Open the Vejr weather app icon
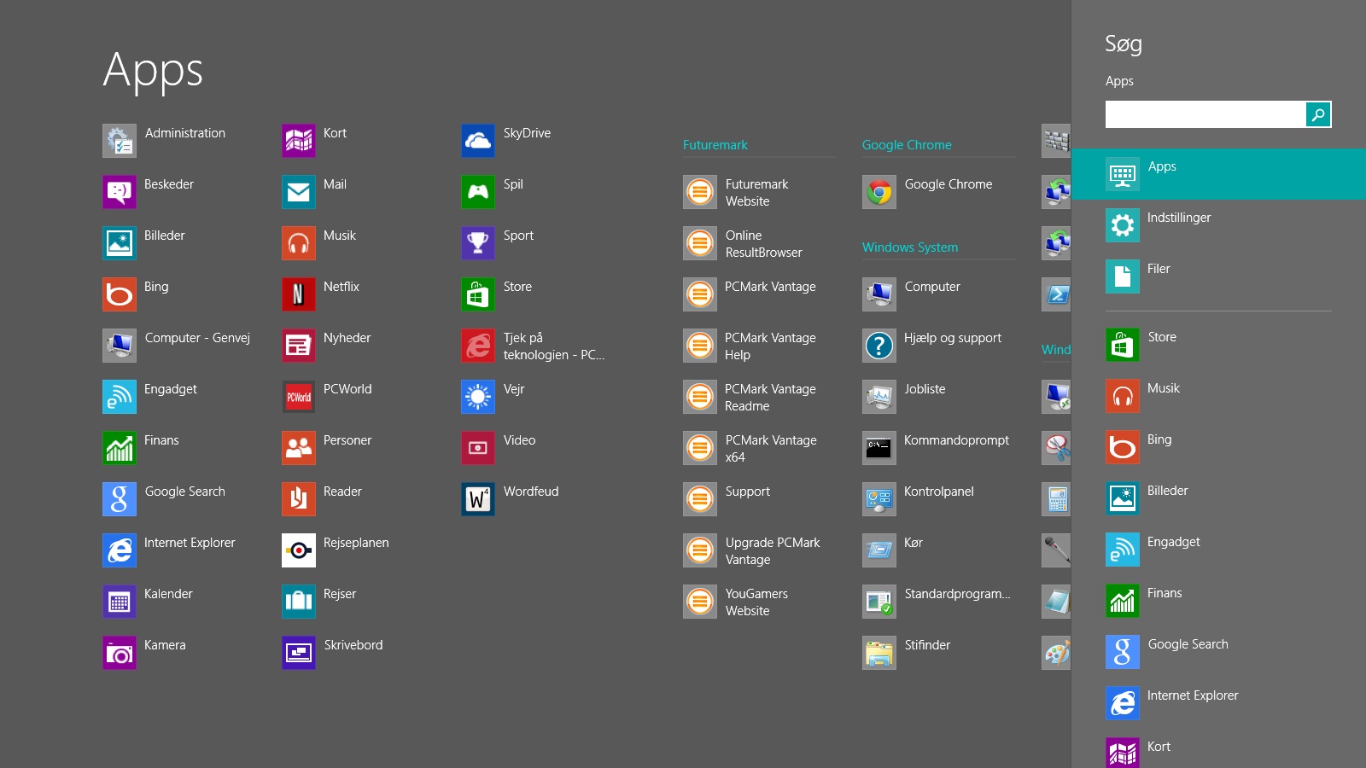Image resolution: width=1366 pixels, height=768 pixels. coord(477,397)
